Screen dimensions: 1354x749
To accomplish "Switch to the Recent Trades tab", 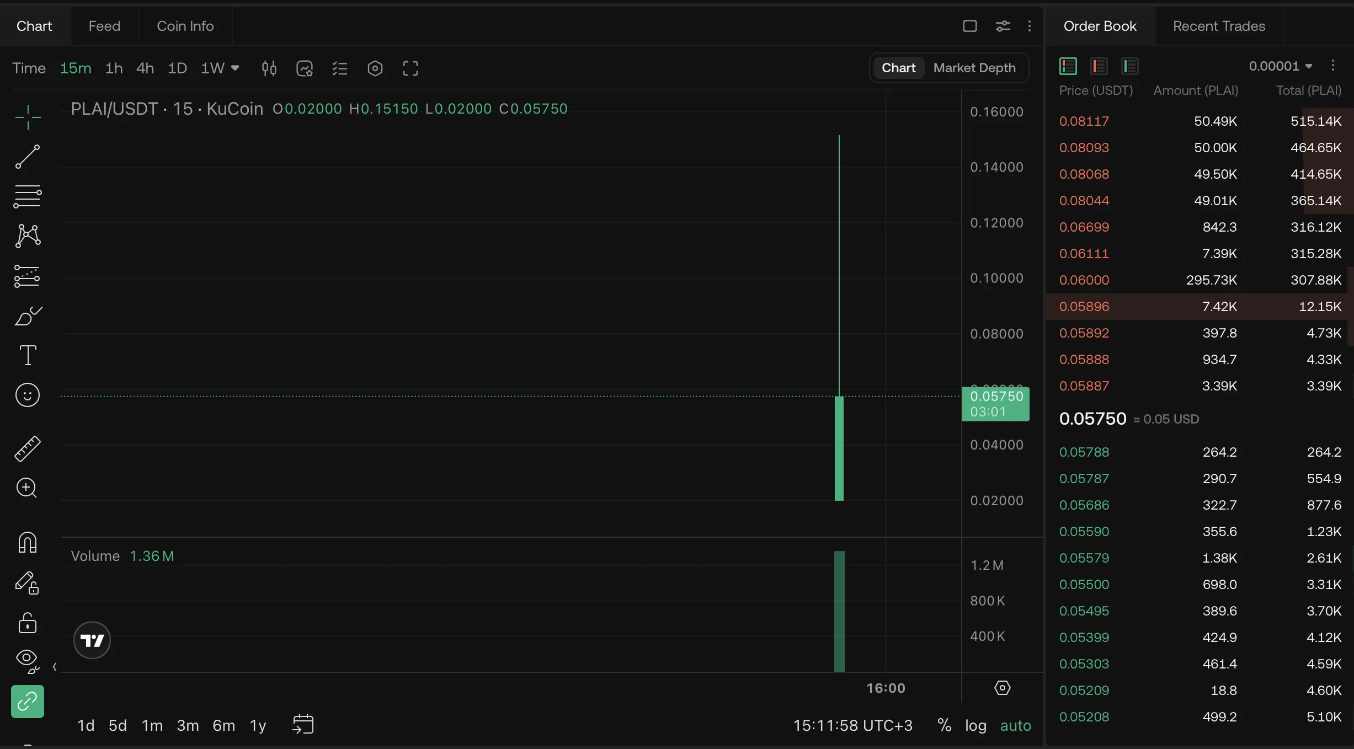I will click(x=1218, y=26).
